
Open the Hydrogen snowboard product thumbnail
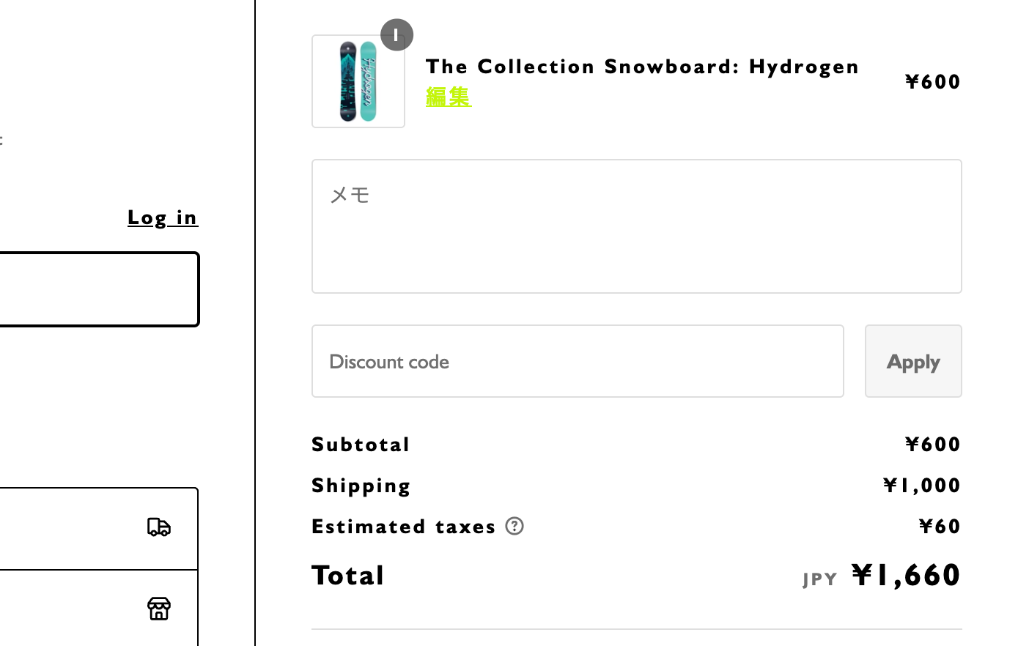[x=358, y=81]
